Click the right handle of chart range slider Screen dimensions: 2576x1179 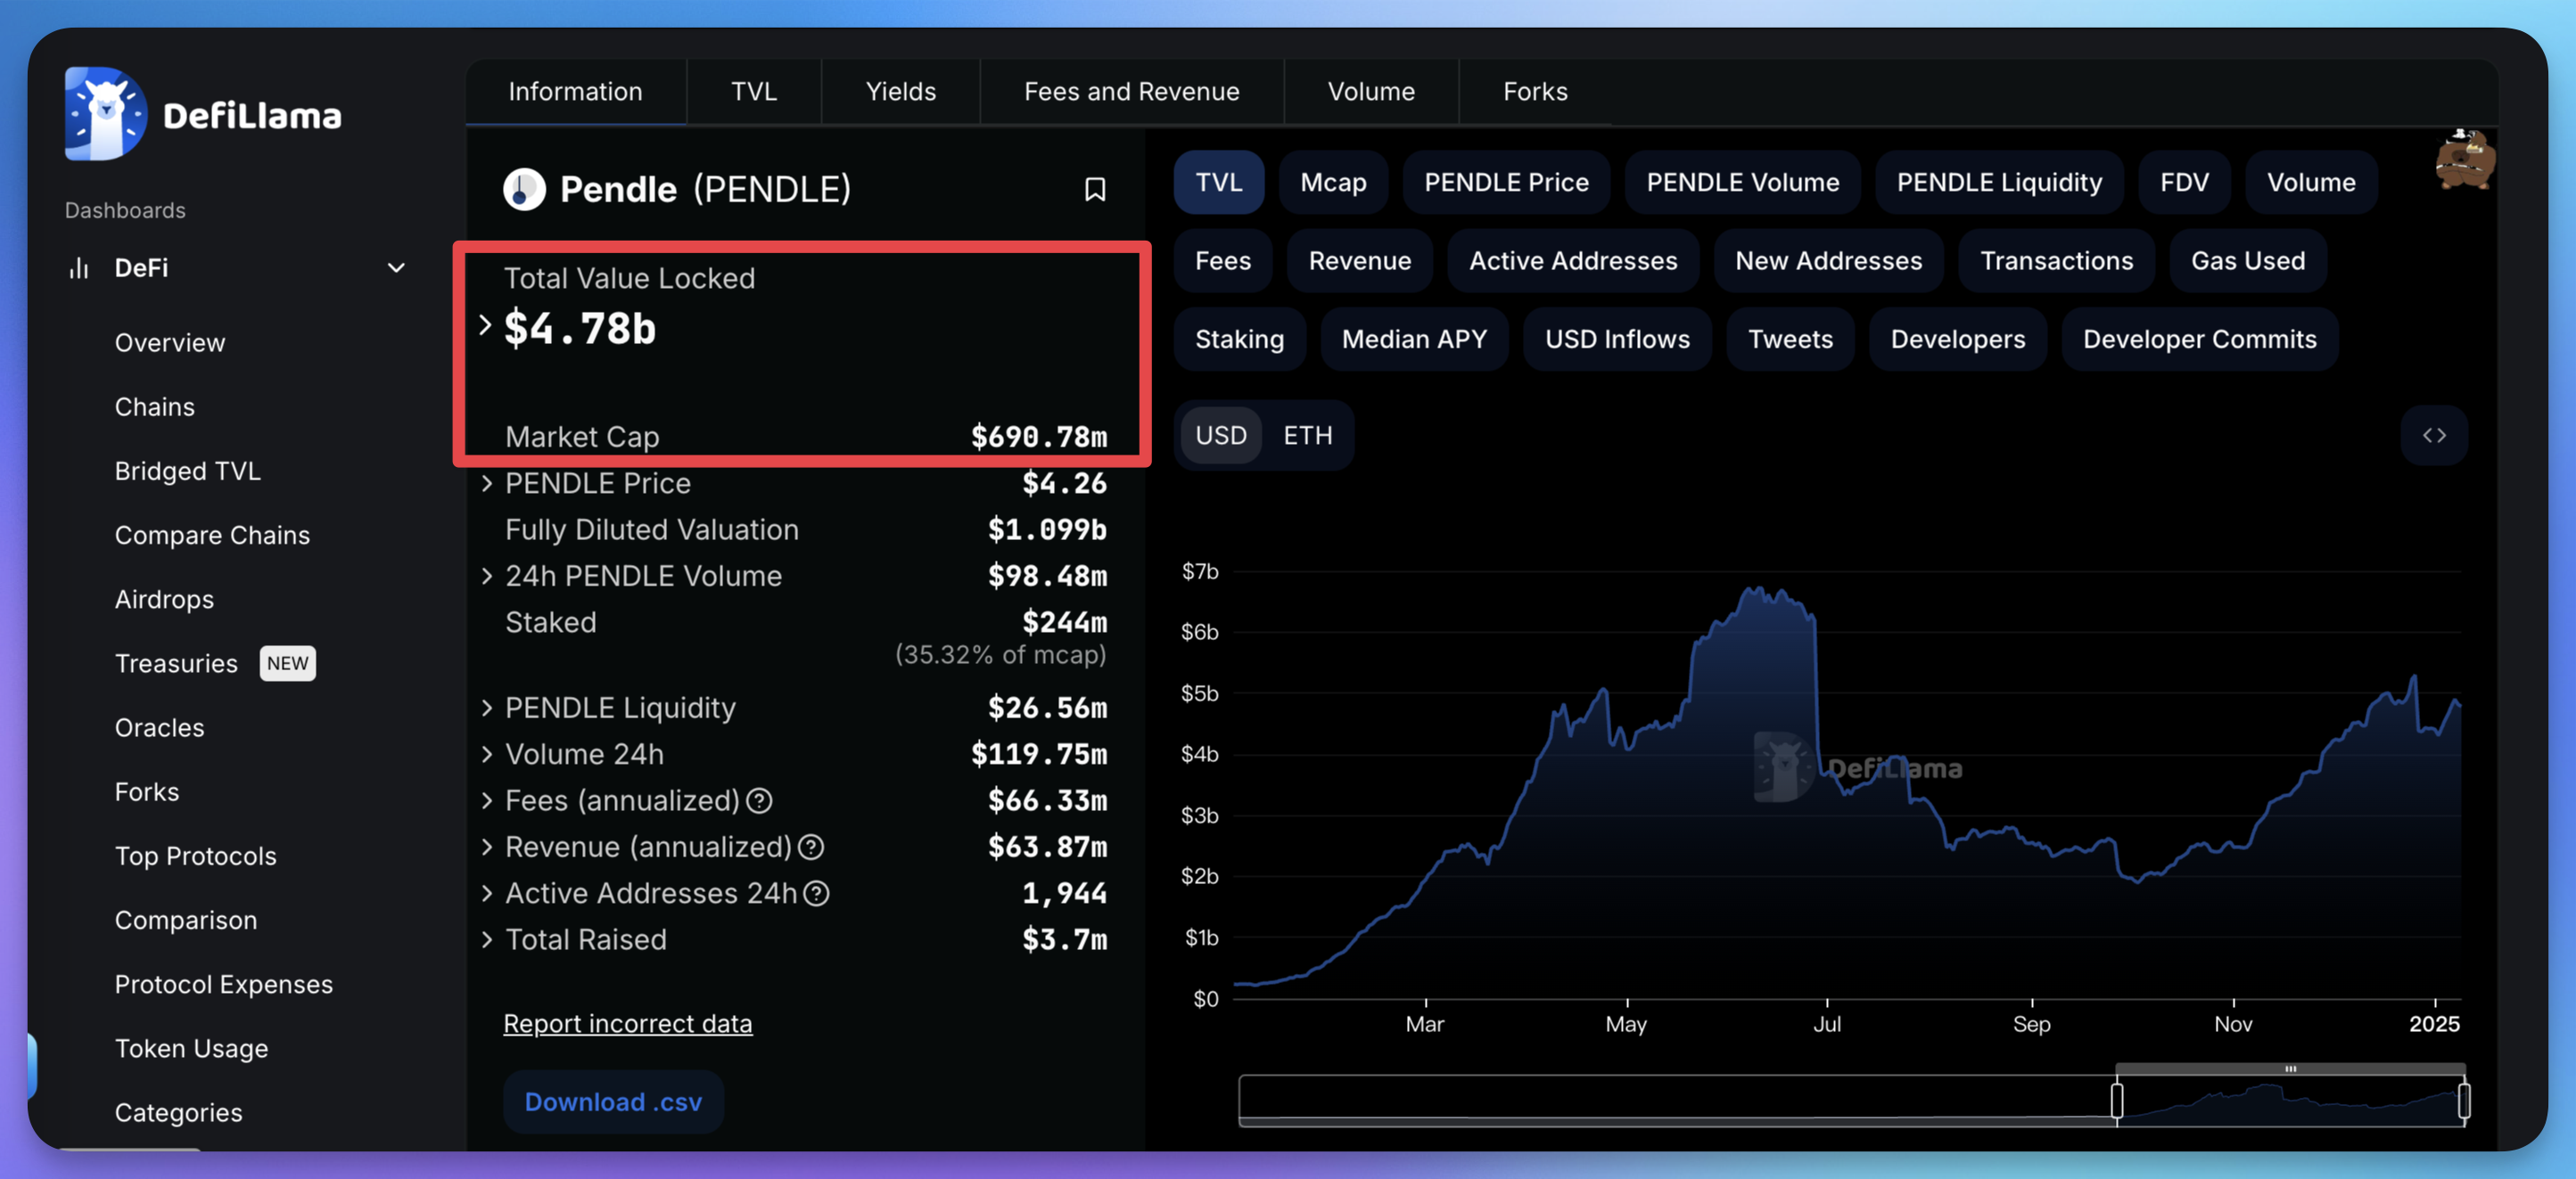click(2464, 1101)
